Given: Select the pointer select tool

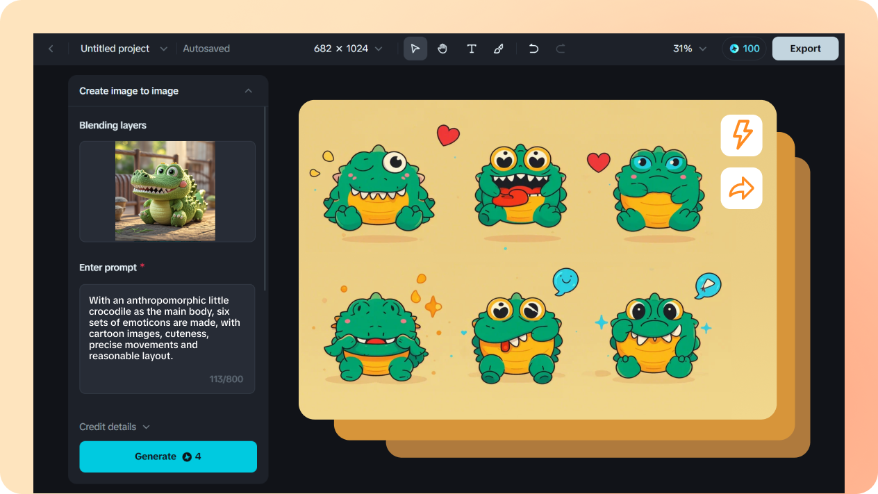Looking at the screenshot, I should tap(415, 49).
